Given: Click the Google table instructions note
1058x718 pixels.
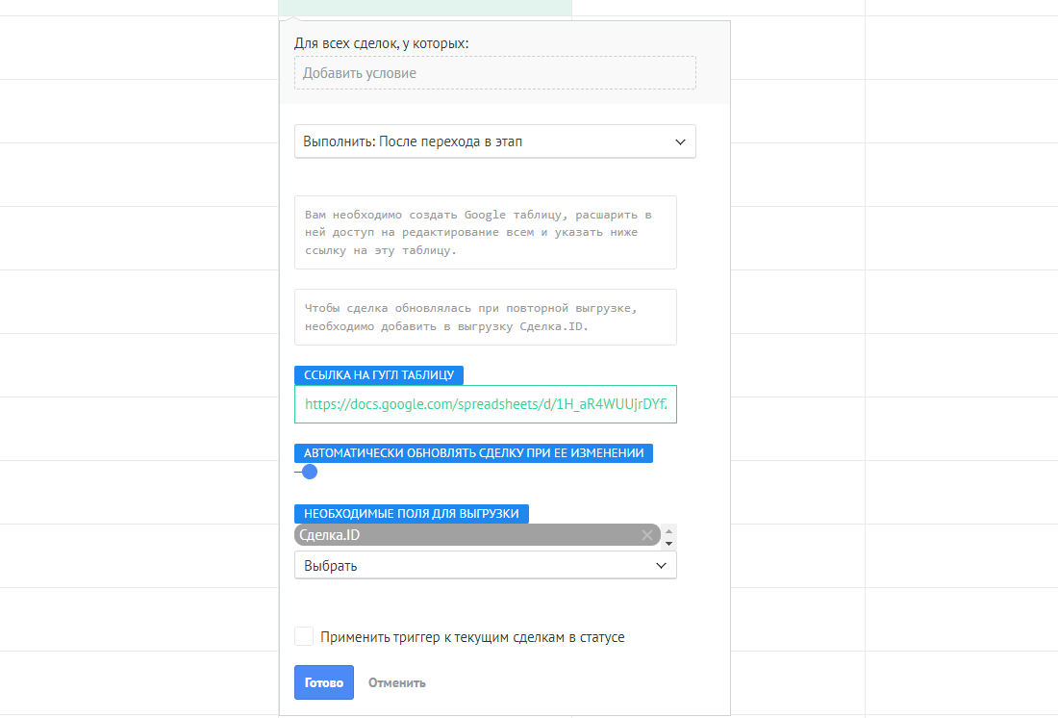Looking at the screenshot, I should (x=485, y=233).
